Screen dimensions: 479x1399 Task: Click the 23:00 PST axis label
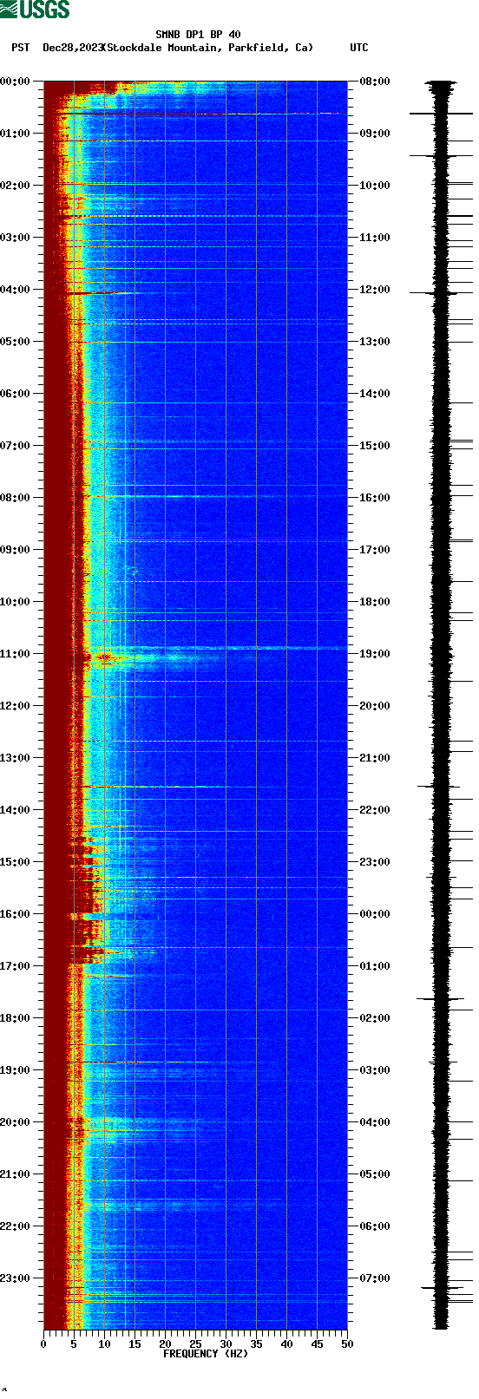(15, 1278)
